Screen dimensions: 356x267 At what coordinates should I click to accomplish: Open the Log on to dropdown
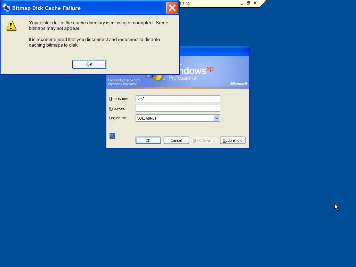click(x=217, y=118)
